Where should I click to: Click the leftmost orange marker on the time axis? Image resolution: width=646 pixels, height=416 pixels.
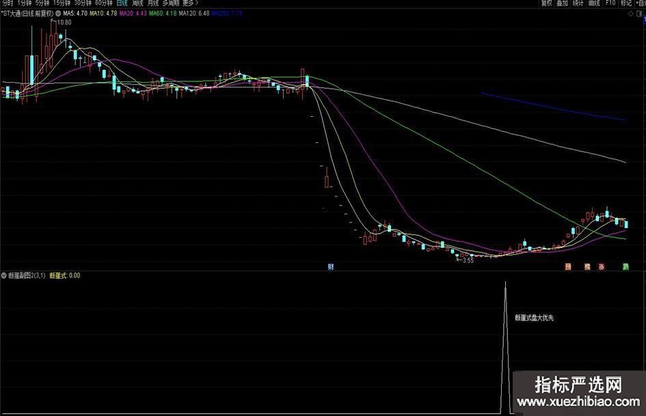click(x=568, y=266)
